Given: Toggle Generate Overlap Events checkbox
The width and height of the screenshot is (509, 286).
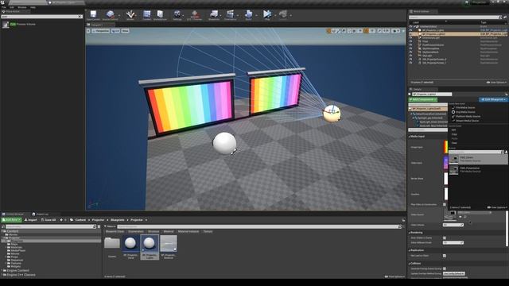Looking at the screenshot, I should [x=445, y=269].
